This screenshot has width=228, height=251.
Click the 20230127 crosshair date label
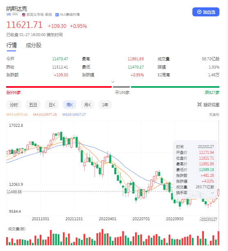tap(209, 219)
